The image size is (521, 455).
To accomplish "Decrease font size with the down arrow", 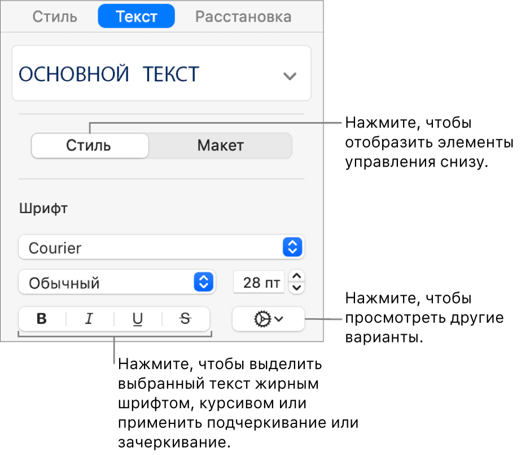I will (298, 288).
